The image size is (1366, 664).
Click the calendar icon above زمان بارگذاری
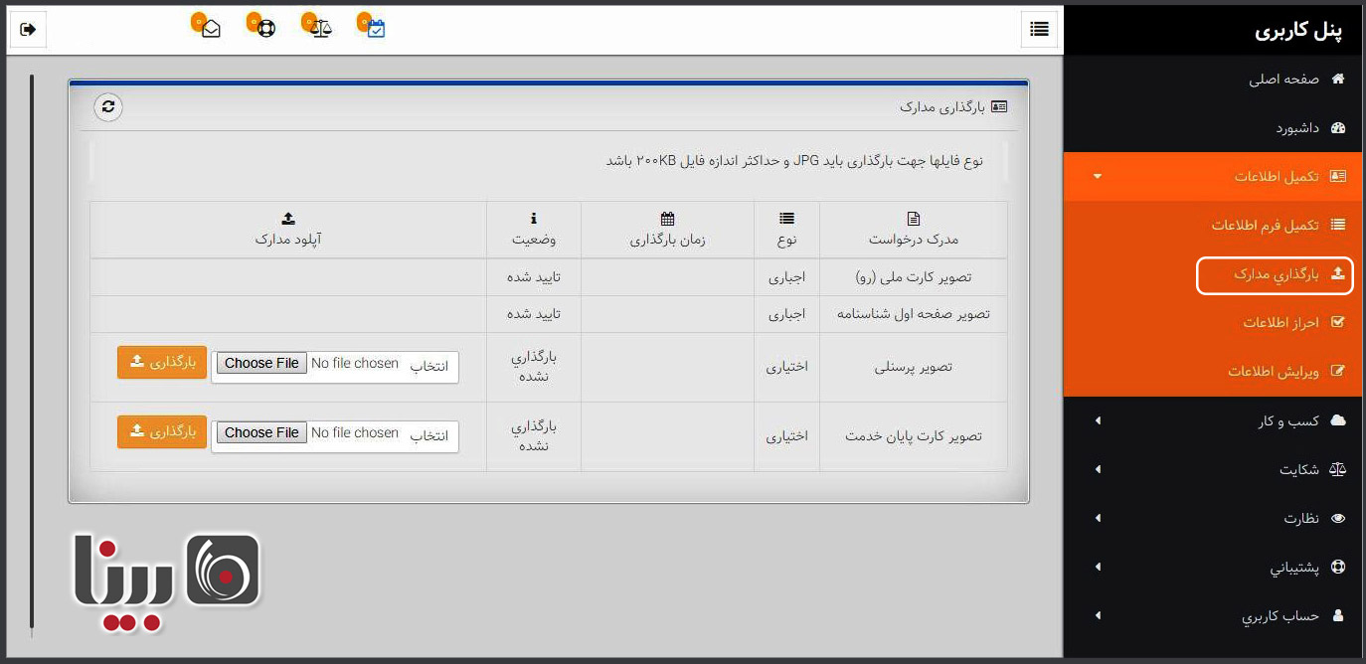(667, 217)
